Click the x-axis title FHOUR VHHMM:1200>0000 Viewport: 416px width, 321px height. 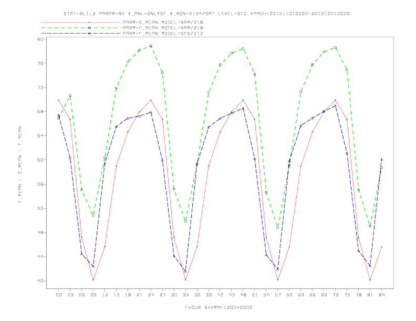pyautogui.click(x=219, y=307)
